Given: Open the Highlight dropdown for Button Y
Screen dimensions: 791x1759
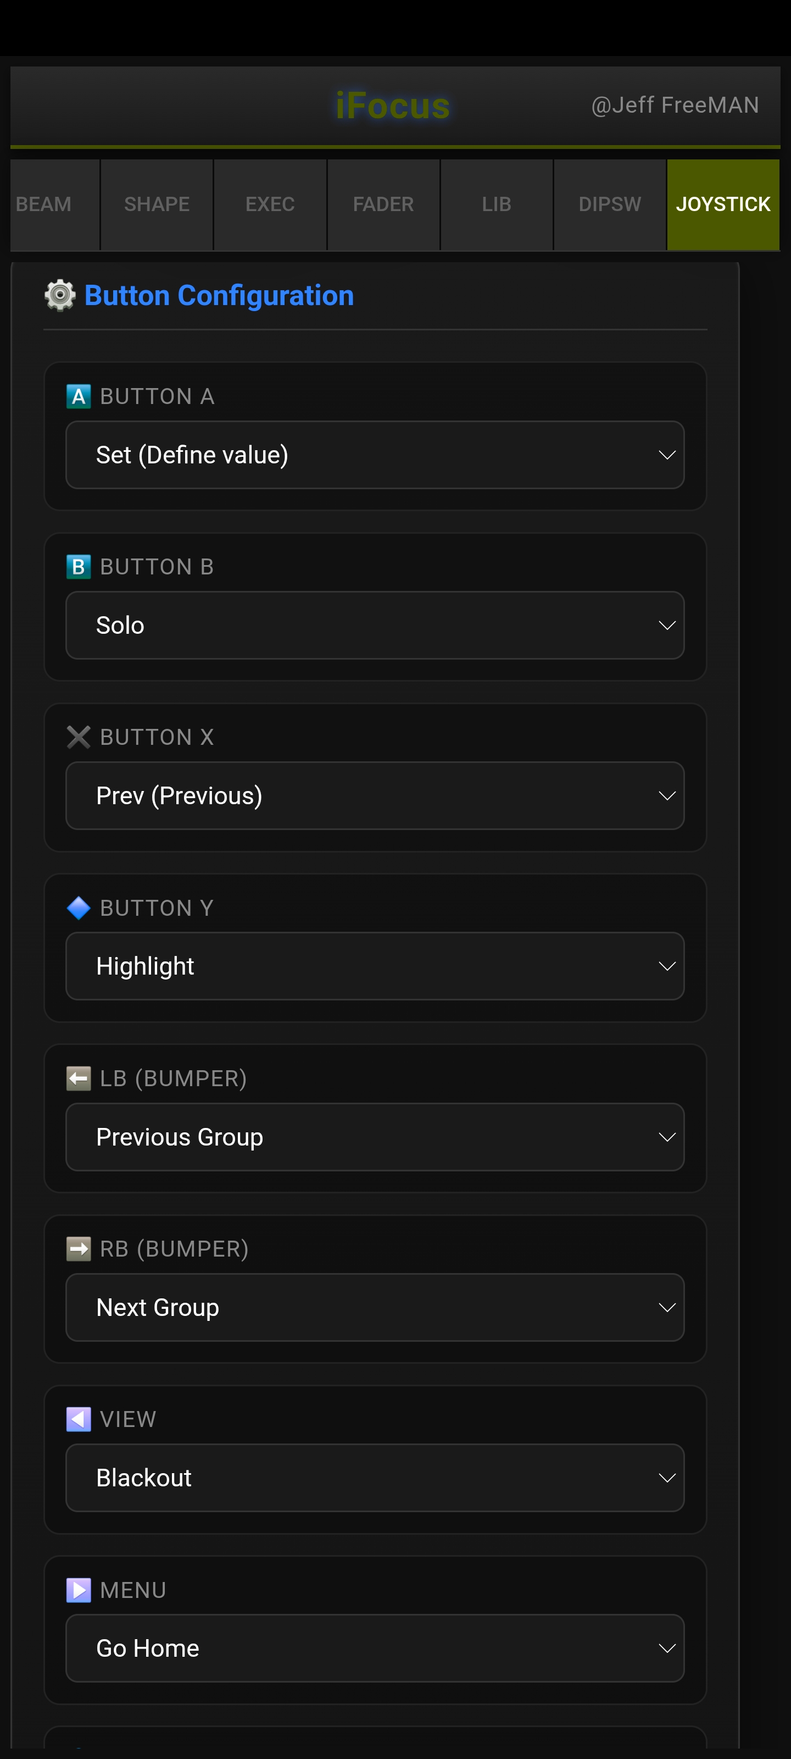Looking at the screenshot, I should click(x=375, y=966).
